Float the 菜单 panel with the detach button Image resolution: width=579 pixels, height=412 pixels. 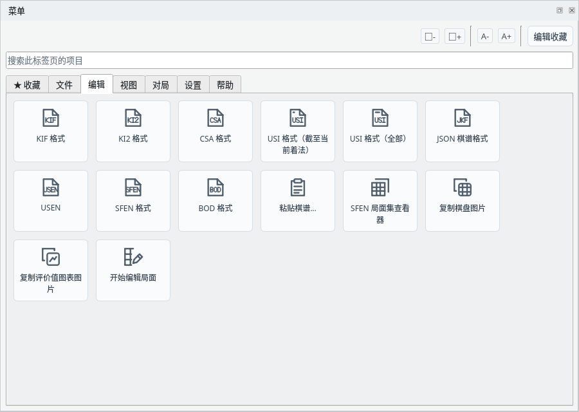(560, 10)
